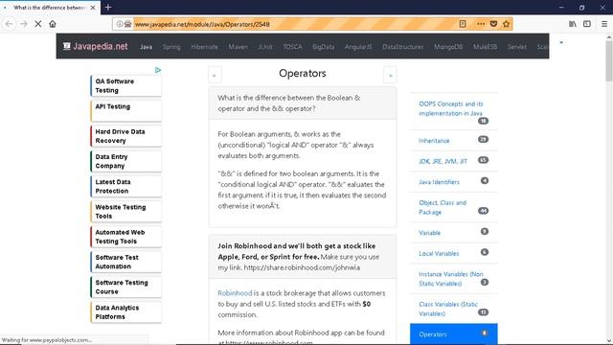
Task: Open the Firefox hamburger menu
Action: 604,24
